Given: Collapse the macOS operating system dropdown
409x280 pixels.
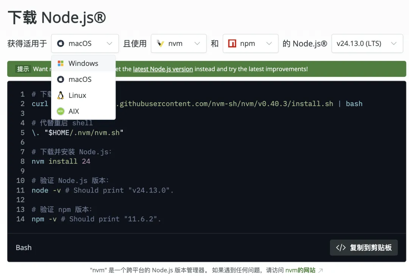Looking at the screenshot, I should [85, 44].
